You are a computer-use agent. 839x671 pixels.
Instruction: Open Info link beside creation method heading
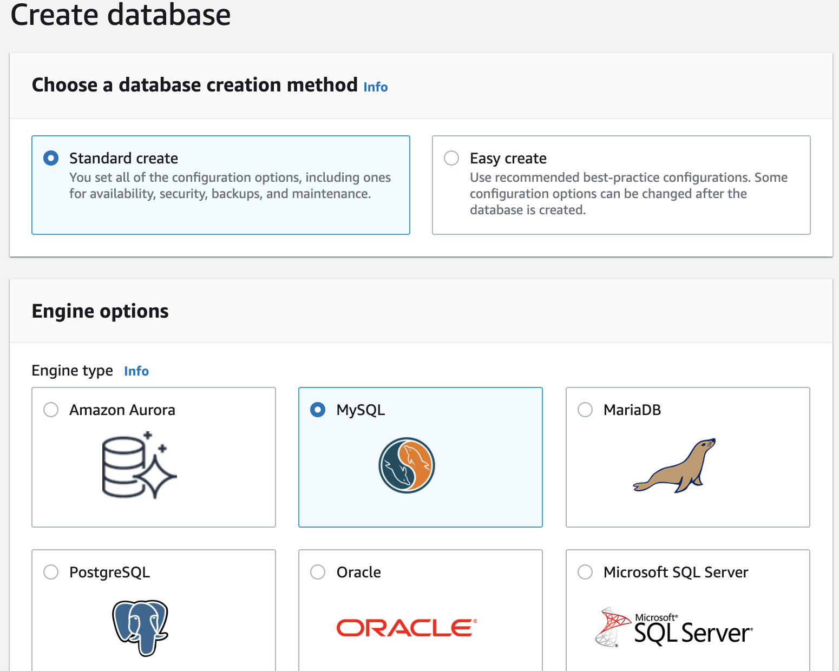376,87
